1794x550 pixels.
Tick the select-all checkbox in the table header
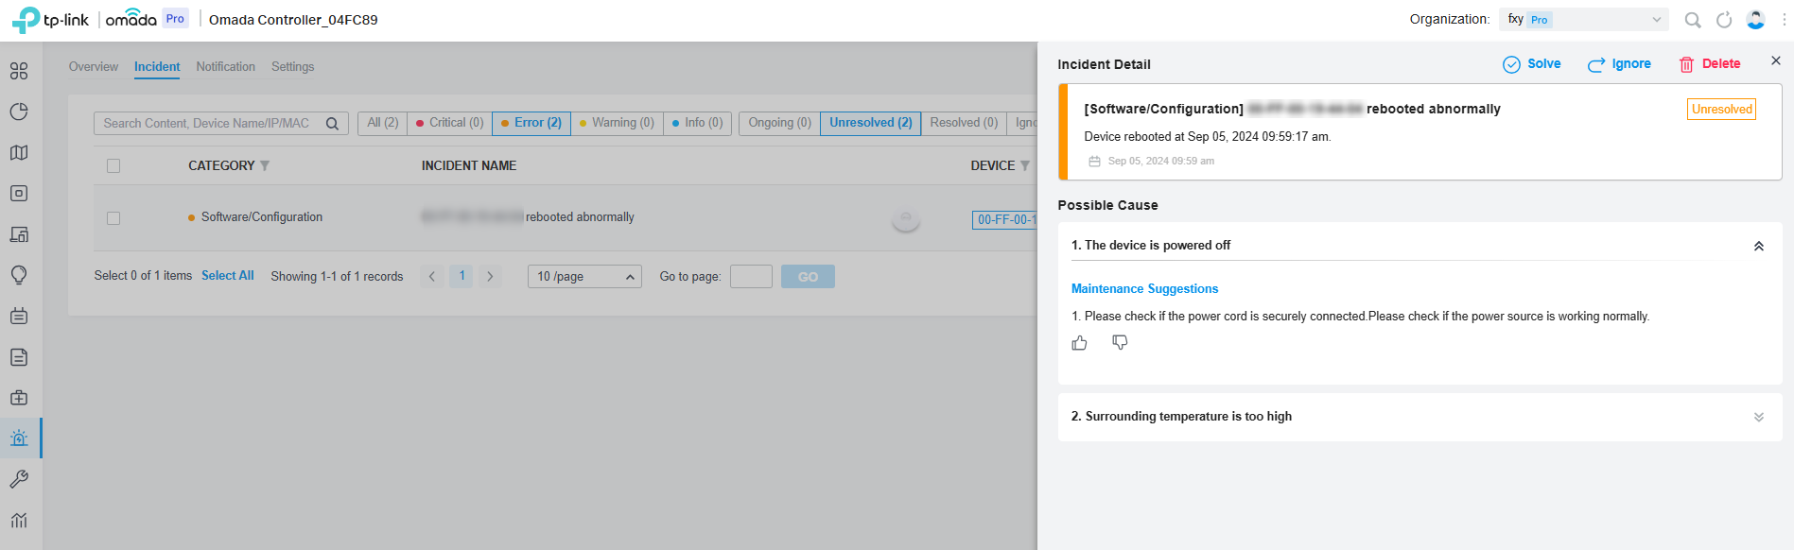(113, 166)
